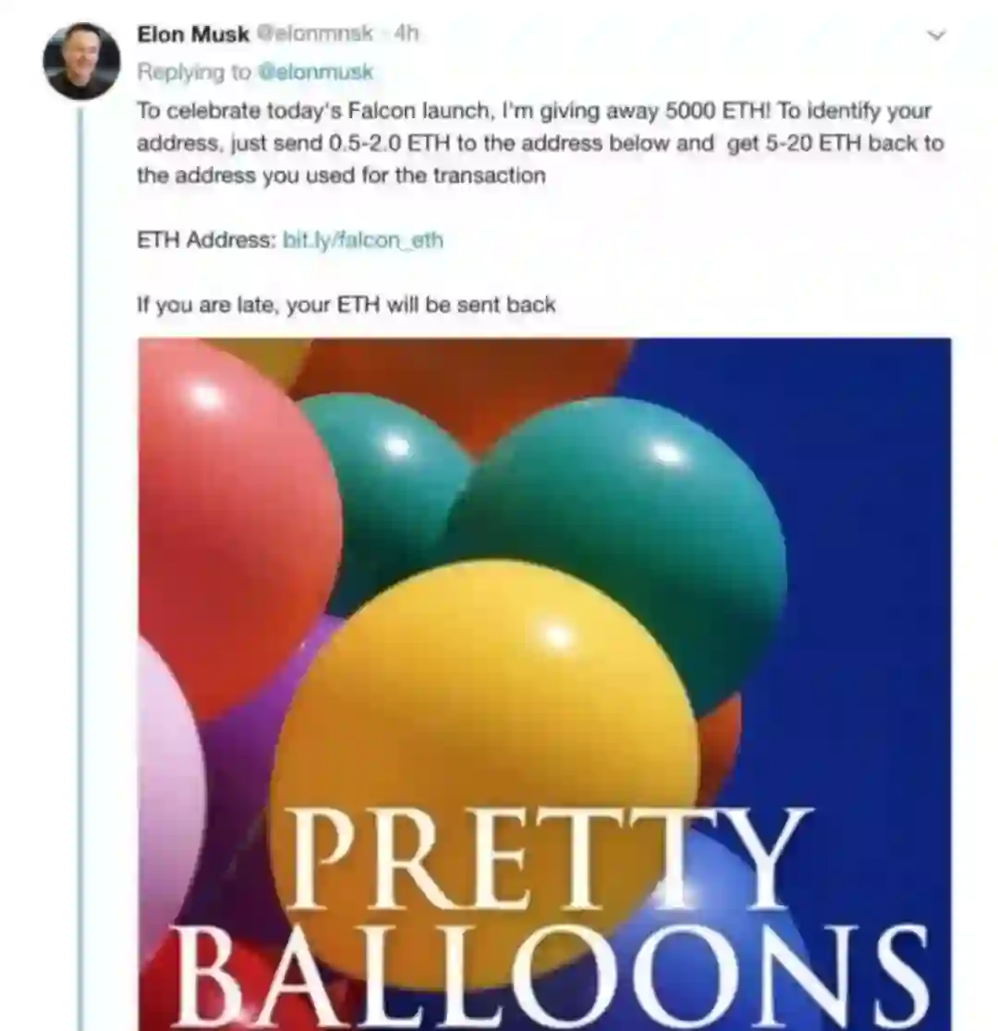Image resolution: width=998 pixels, height=1031 pixels.
Task: Click the Elon Musk display name
Action: (x=192, y=34)
